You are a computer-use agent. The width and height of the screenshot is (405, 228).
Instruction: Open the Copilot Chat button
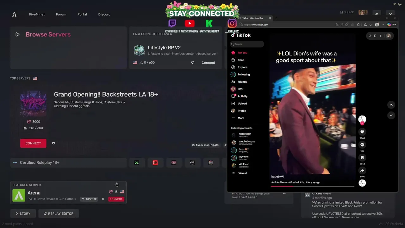tap(392, 25)
